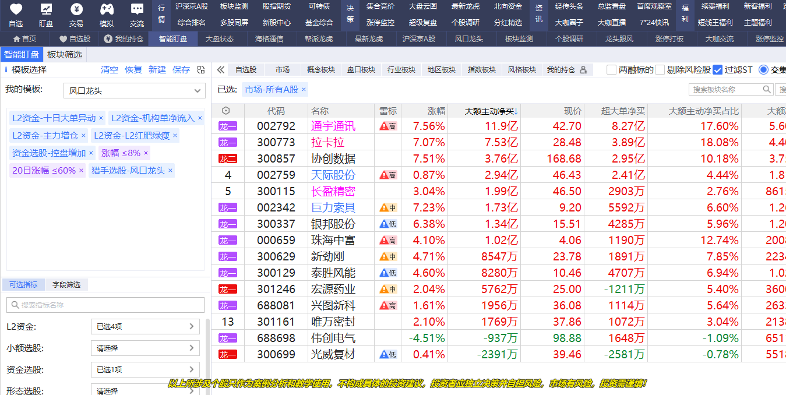Click the template copy icon beside 保存
The image size is (786, 395).
pos(201,70)
